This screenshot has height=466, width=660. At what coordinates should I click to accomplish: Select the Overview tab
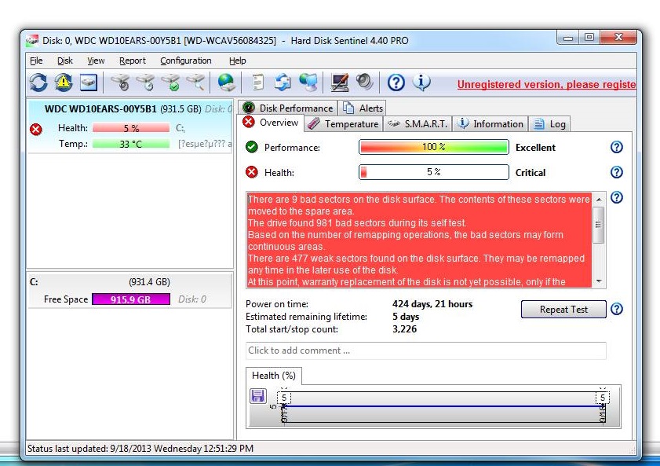click(x=270, y=123)
